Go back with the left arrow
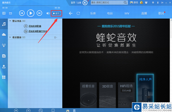This screenshot has width=172, height=112. pyautogui.click(x=71, y=14)
